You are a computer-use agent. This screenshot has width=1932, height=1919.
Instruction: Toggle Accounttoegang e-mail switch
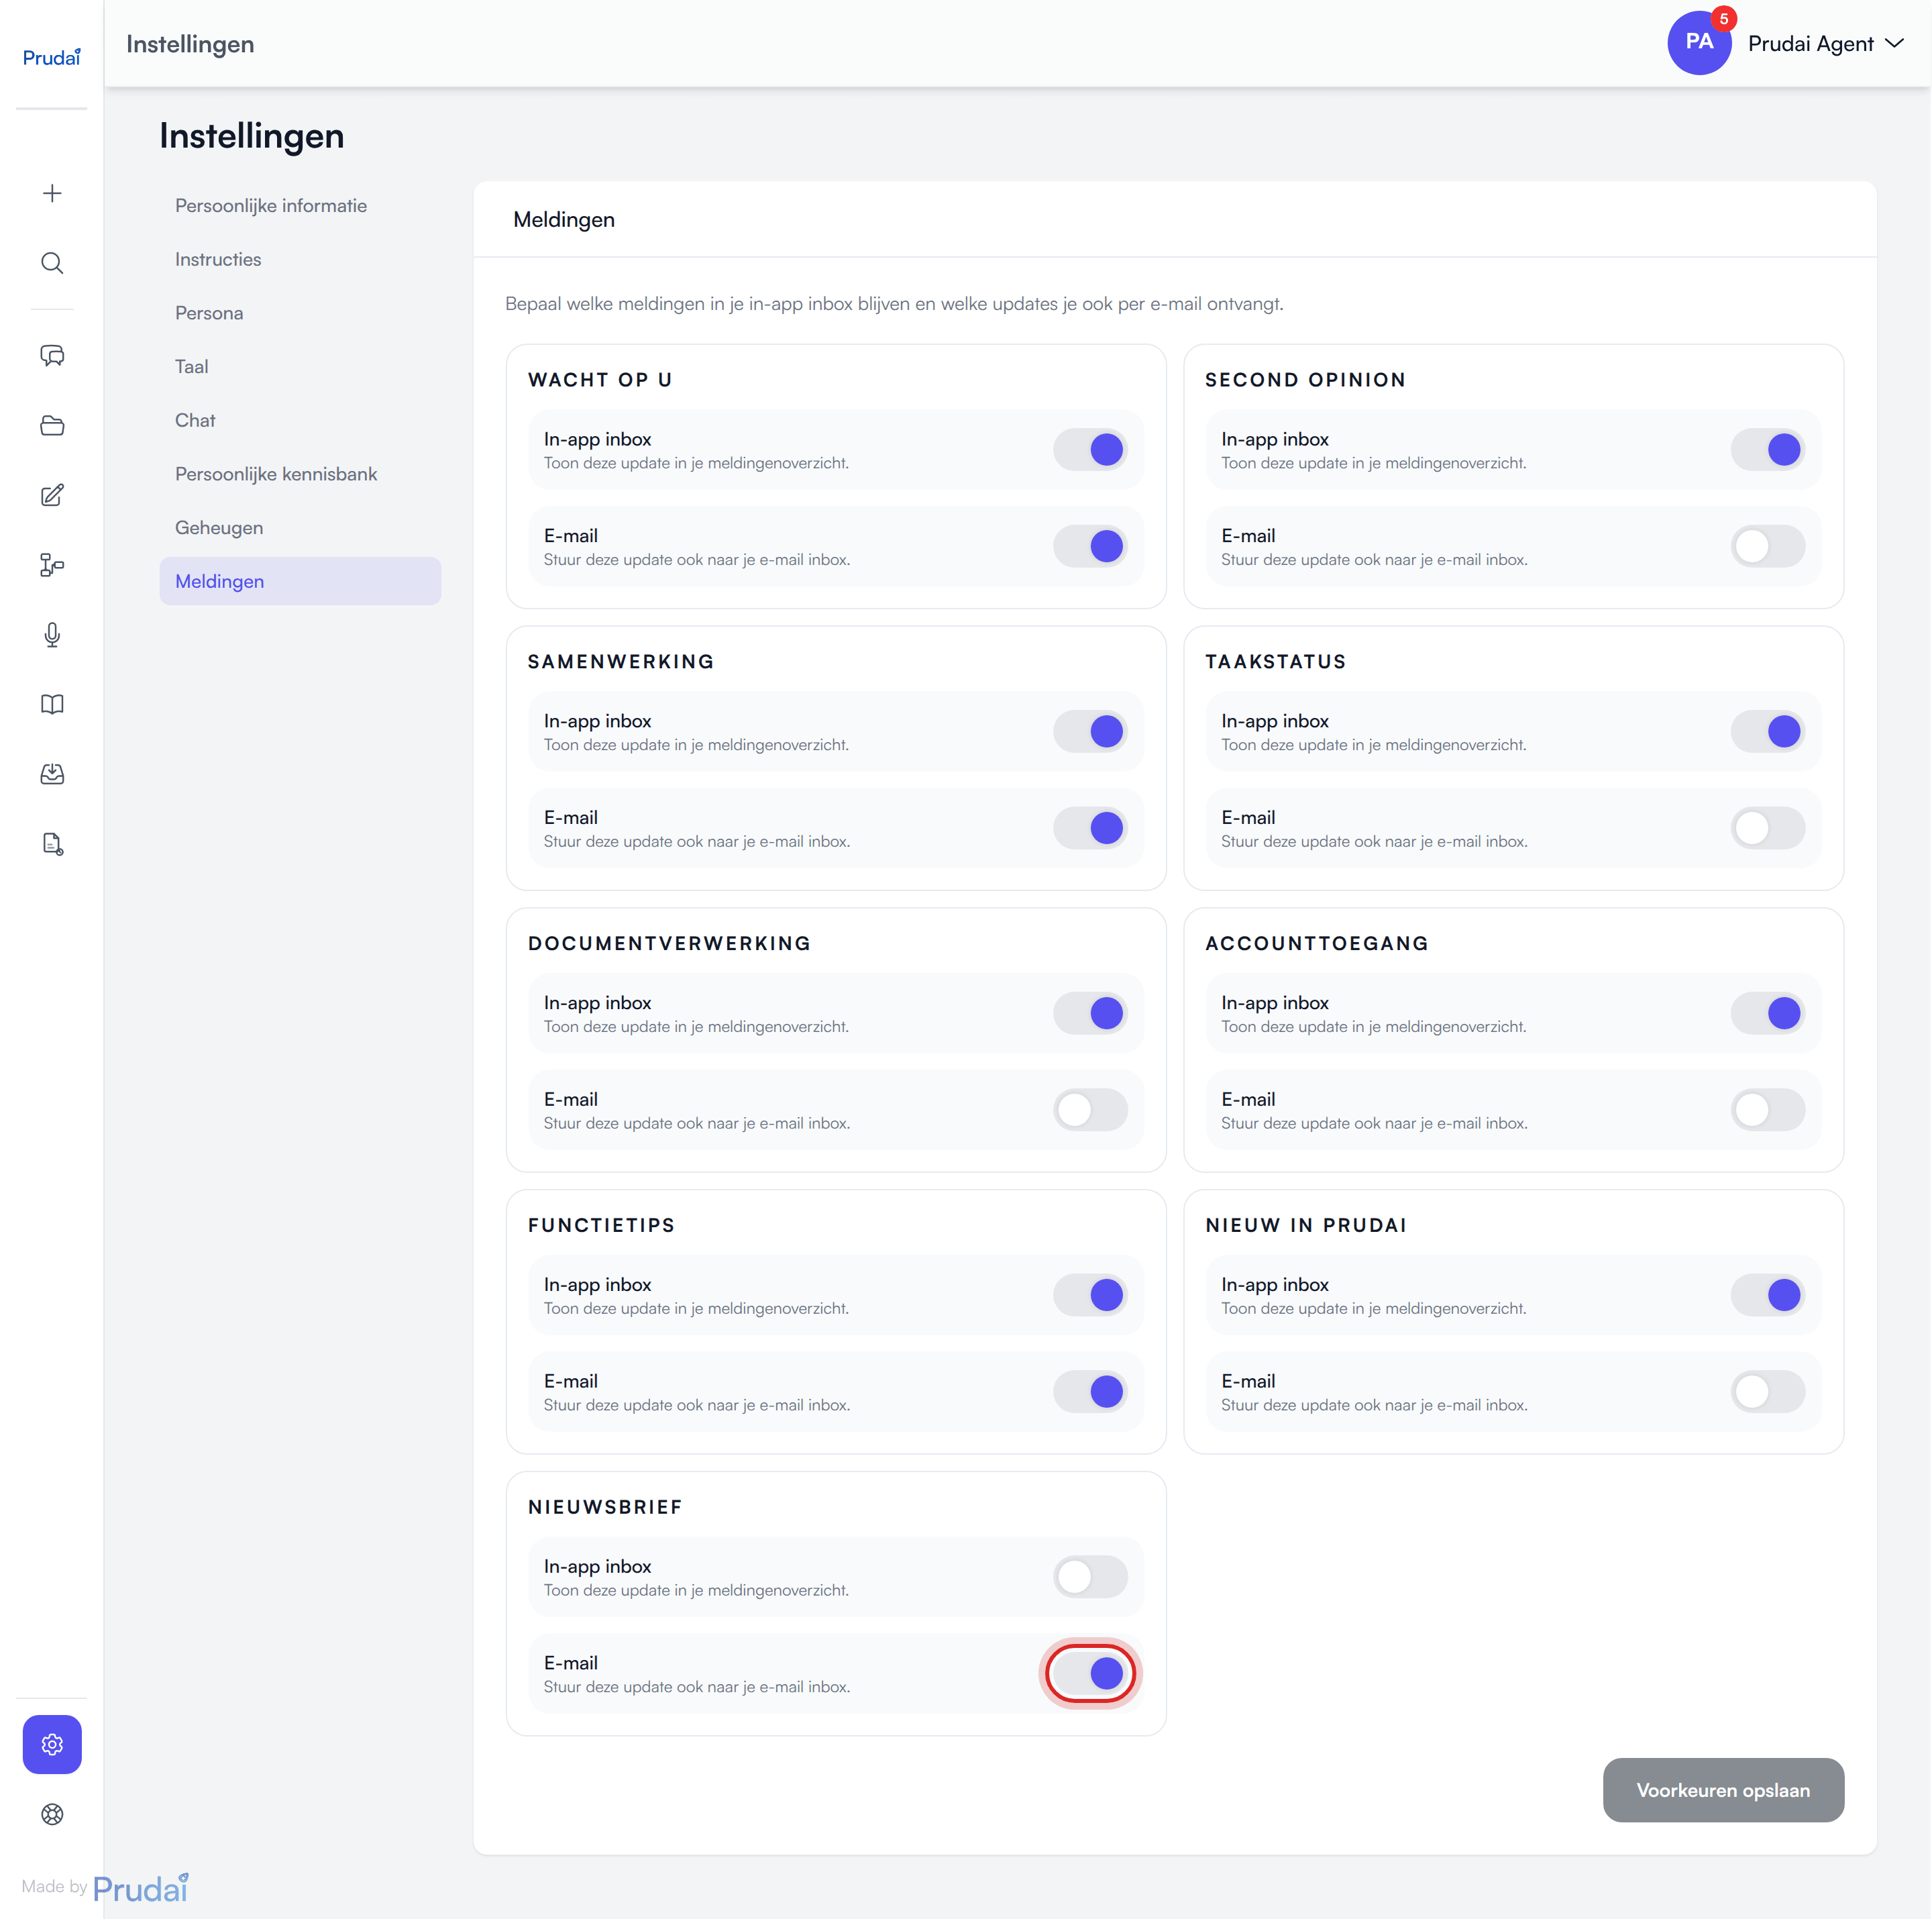pyautogui.click(x=1767, y=1110)
